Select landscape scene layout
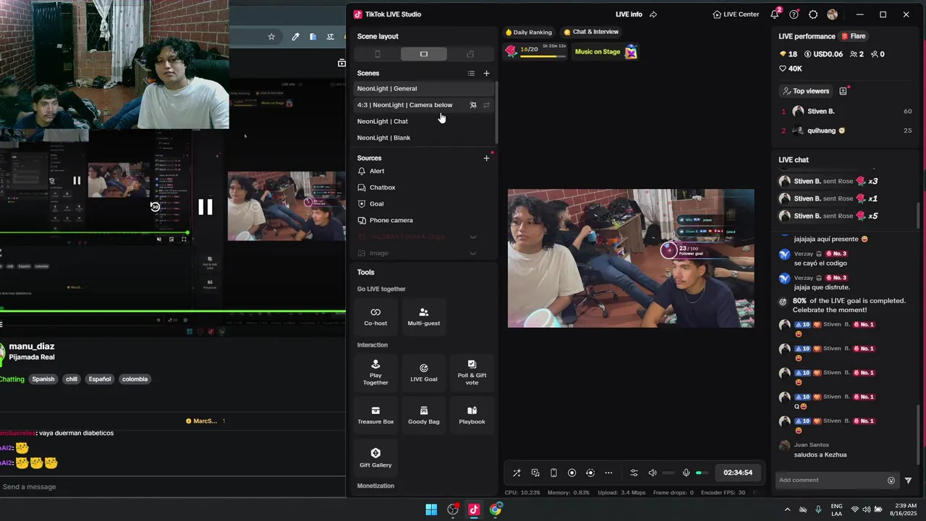The image size is (926, 521). (424, 54)
